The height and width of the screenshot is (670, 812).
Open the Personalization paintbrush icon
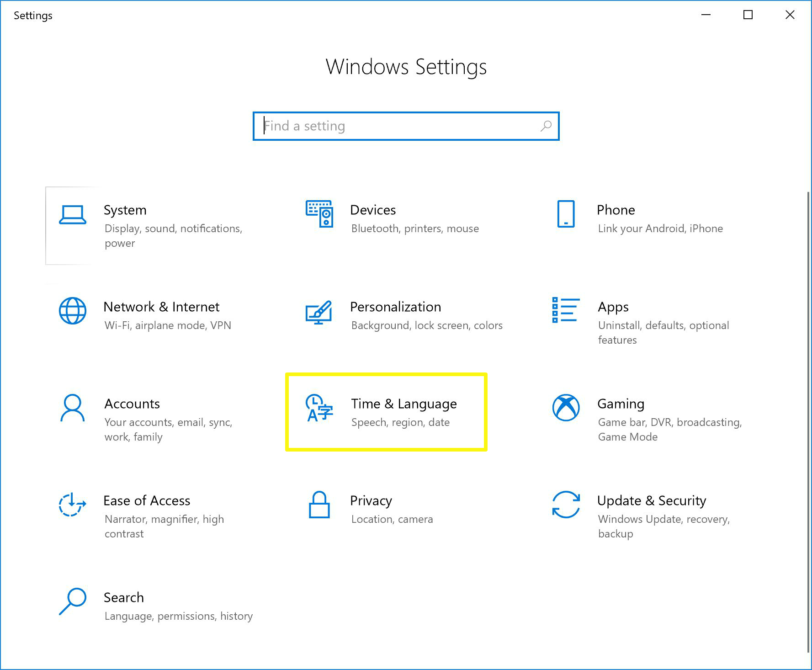pyautogui.click(x=319, y=312)
